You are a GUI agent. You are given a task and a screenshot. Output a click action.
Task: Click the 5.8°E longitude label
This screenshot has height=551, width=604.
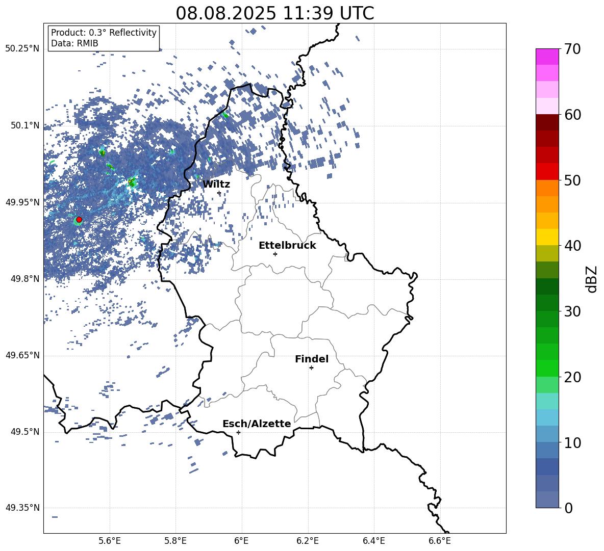(175, 541)
